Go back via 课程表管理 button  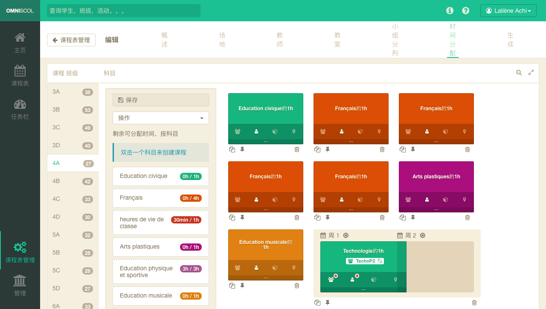click(71, 40)
